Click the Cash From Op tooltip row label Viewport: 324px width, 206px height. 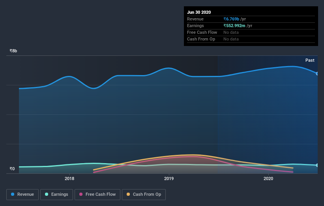coord(201,39)
